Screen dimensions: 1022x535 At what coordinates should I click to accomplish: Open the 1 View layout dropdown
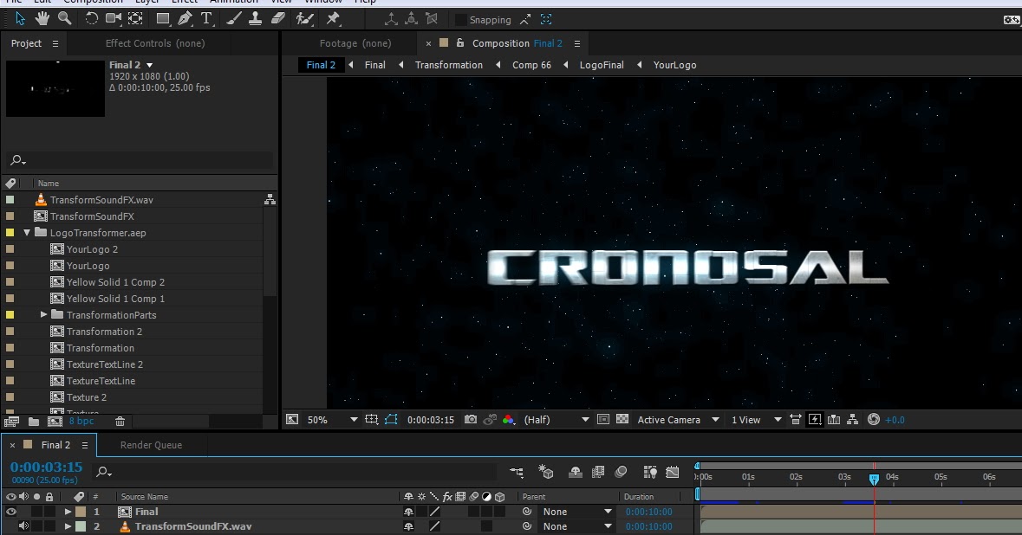[756, 420]
